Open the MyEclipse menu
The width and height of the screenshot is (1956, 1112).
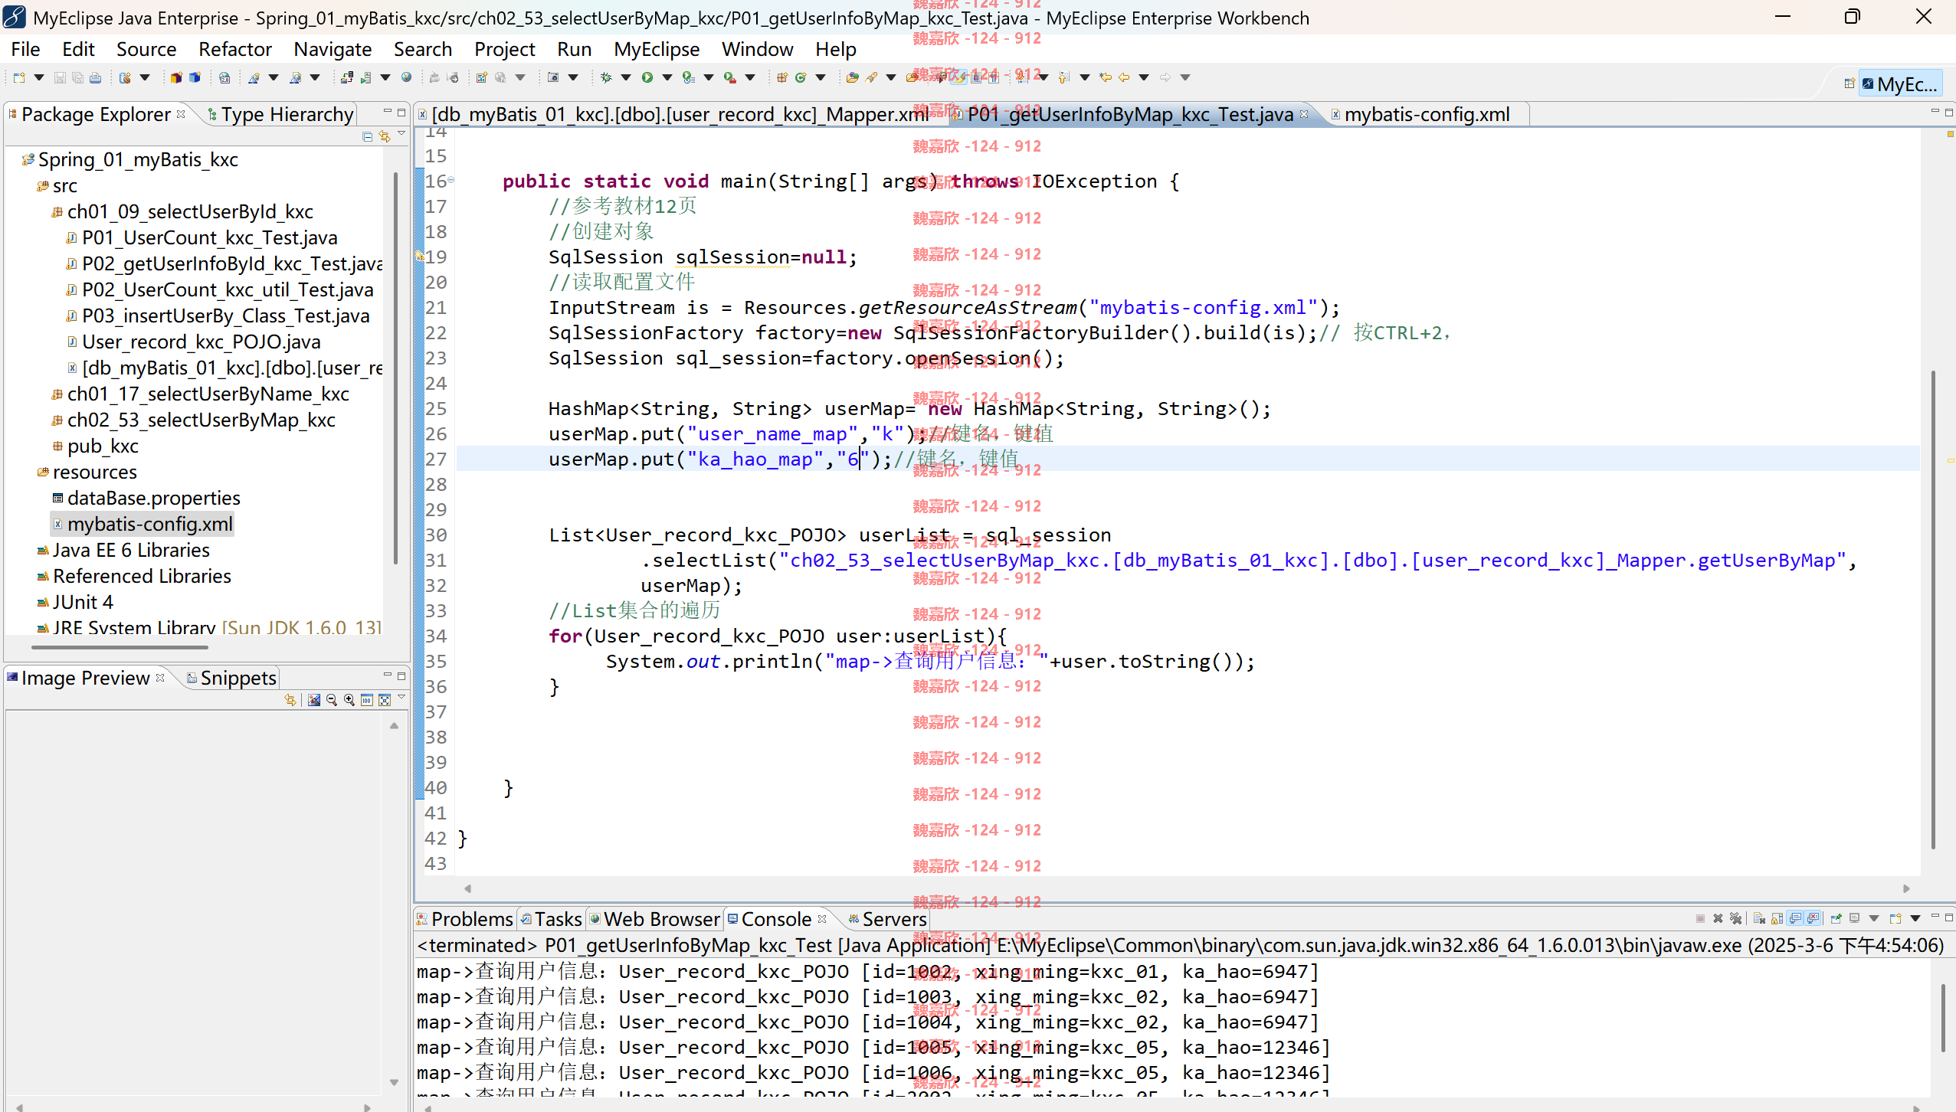click(657, 49)
